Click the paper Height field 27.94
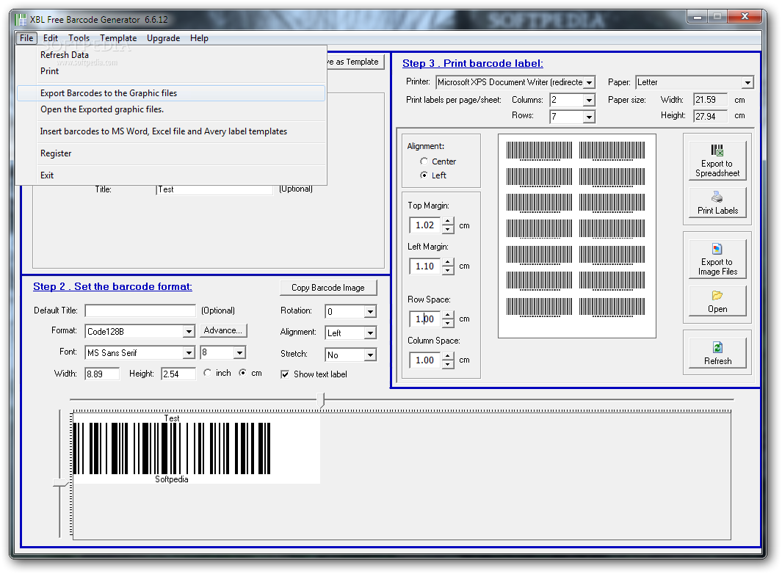Viewport: 782px width, 574px height. 710,116
